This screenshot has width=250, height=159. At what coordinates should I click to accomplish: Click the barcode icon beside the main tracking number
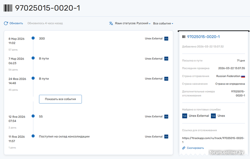point(8,8)
